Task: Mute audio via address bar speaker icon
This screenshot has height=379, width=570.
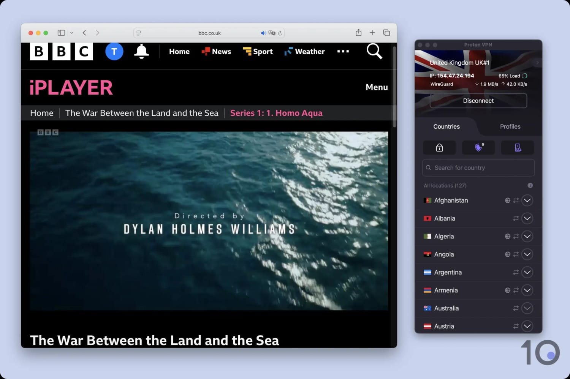Action: 263,33
